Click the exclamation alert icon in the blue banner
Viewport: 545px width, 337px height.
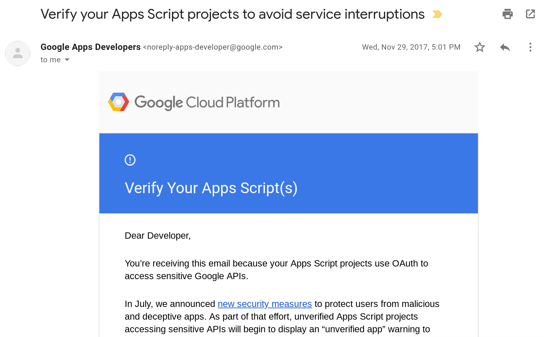[x=130, y=160]
